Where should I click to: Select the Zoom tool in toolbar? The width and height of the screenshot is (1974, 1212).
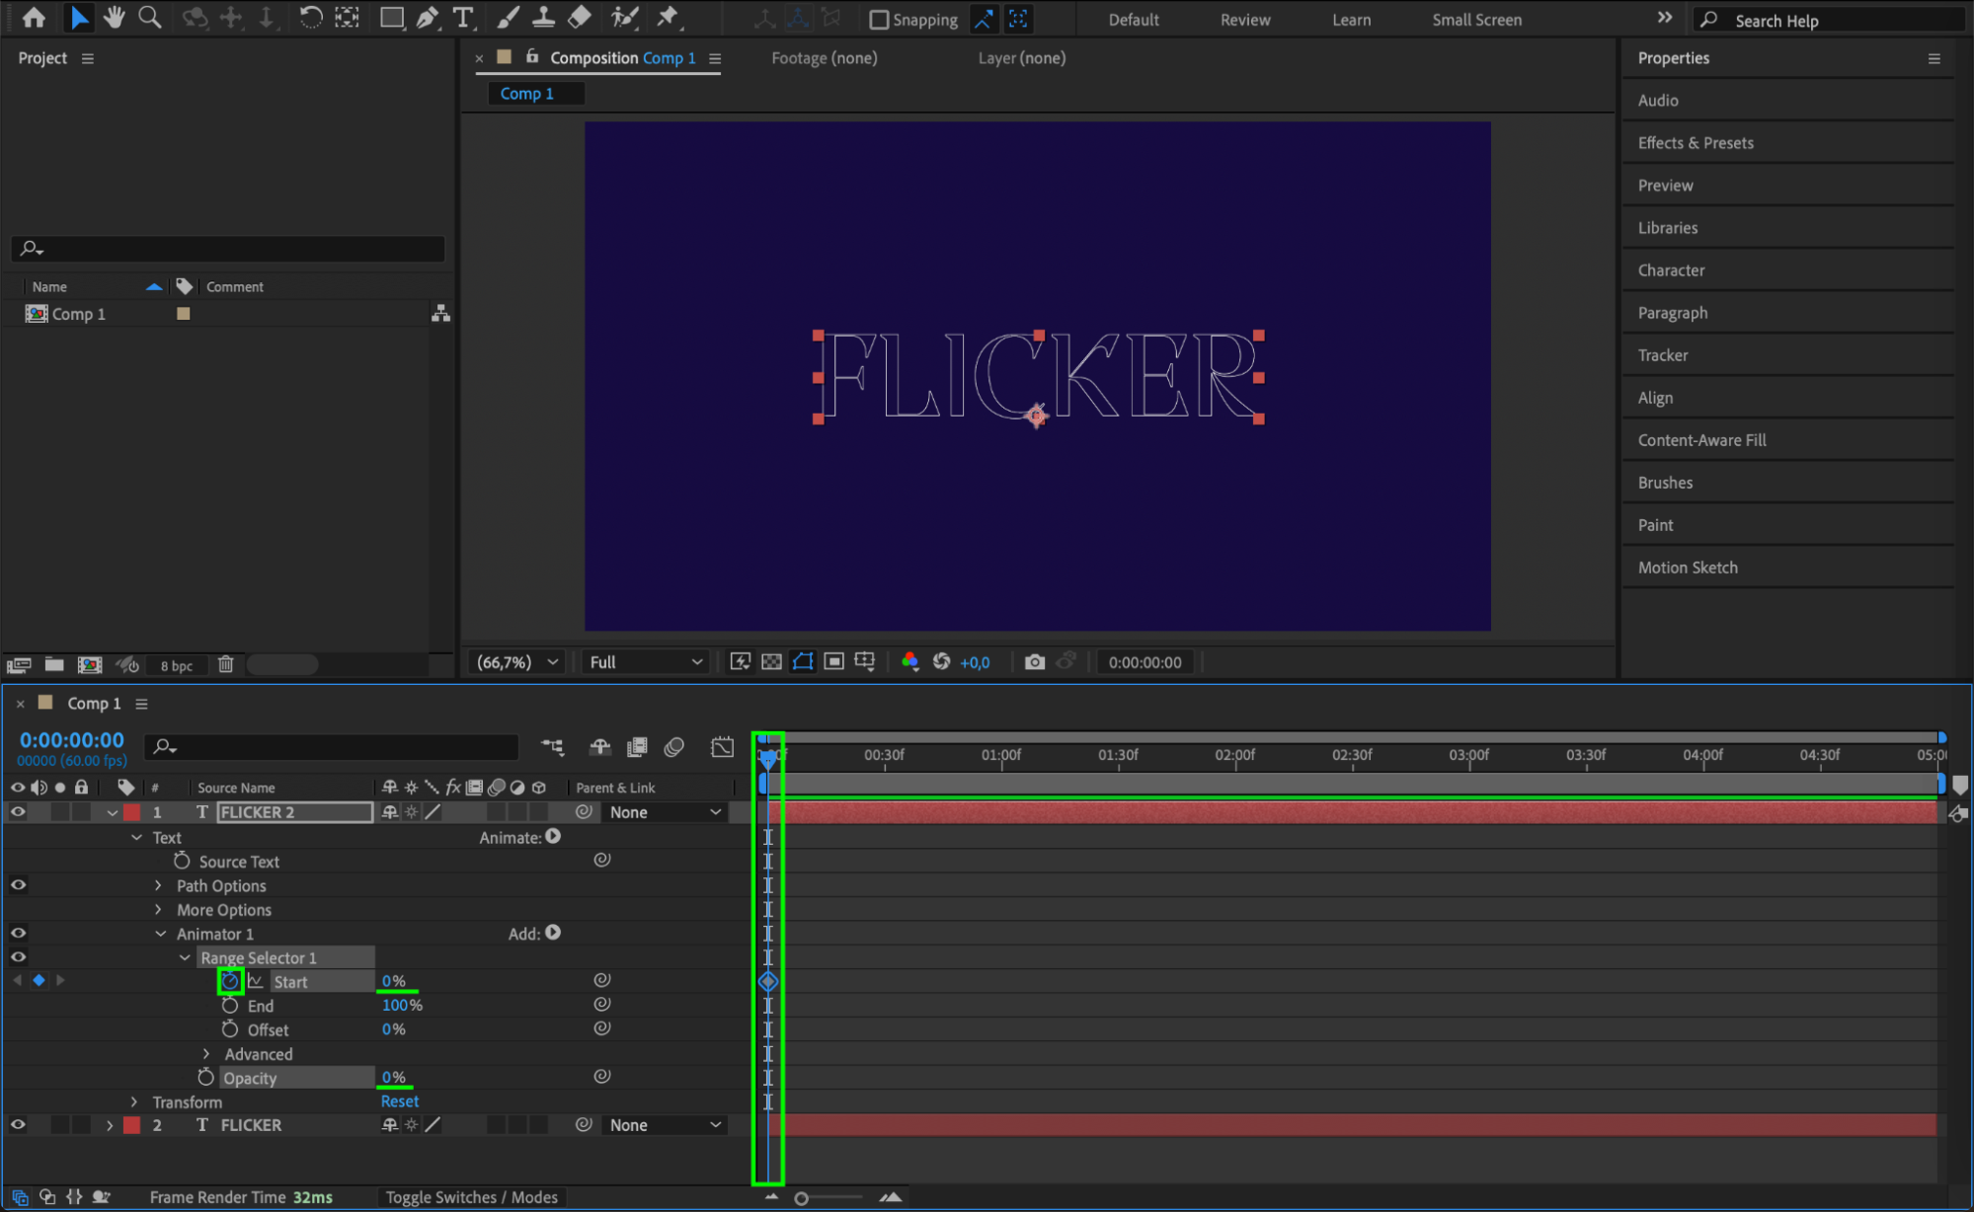point(149,17)
